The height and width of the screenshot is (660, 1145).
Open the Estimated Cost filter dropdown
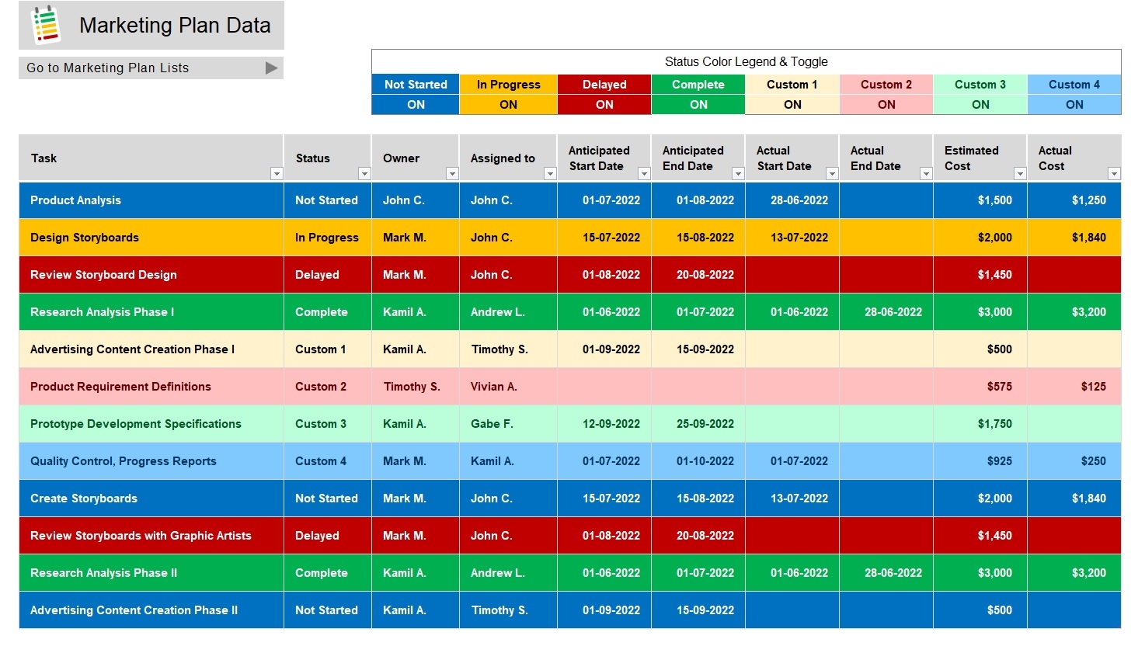tap(1020, 173)
